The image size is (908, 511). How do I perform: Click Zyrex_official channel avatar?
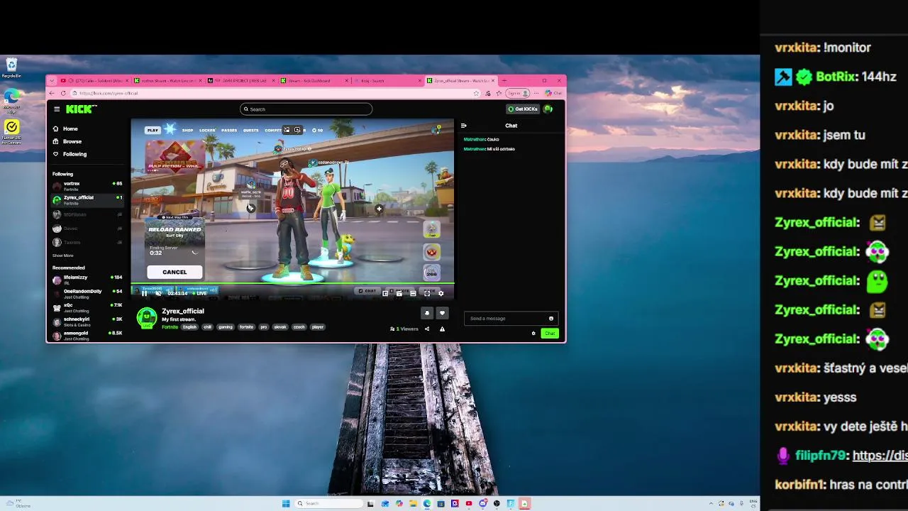pyautogui.click(x=147, y=318)
